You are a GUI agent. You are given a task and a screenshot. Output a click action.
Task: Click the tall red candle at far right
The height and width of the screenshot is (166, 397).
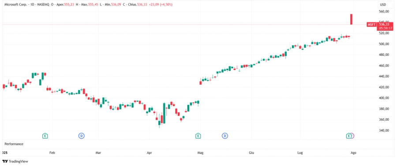(x=352, y=19)
